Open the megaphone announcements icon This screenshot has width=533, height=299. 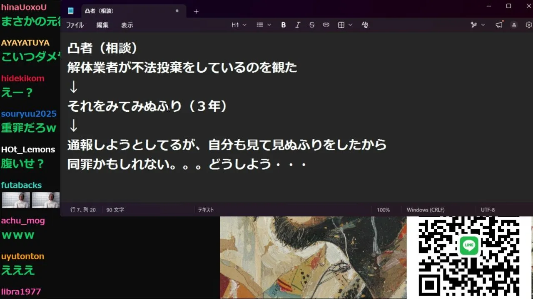[499, 25]
